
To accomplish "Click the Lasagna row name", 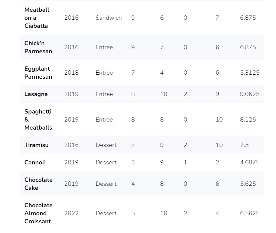I will click(x=36, y=94).
